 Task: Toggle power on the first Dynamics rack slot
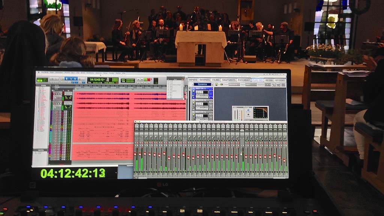pyautogui.click(x=193, y=90)
